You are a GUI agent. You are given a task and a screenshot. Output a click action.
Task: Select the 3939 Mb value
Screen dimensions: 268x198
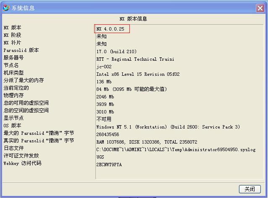coord(105,104)
